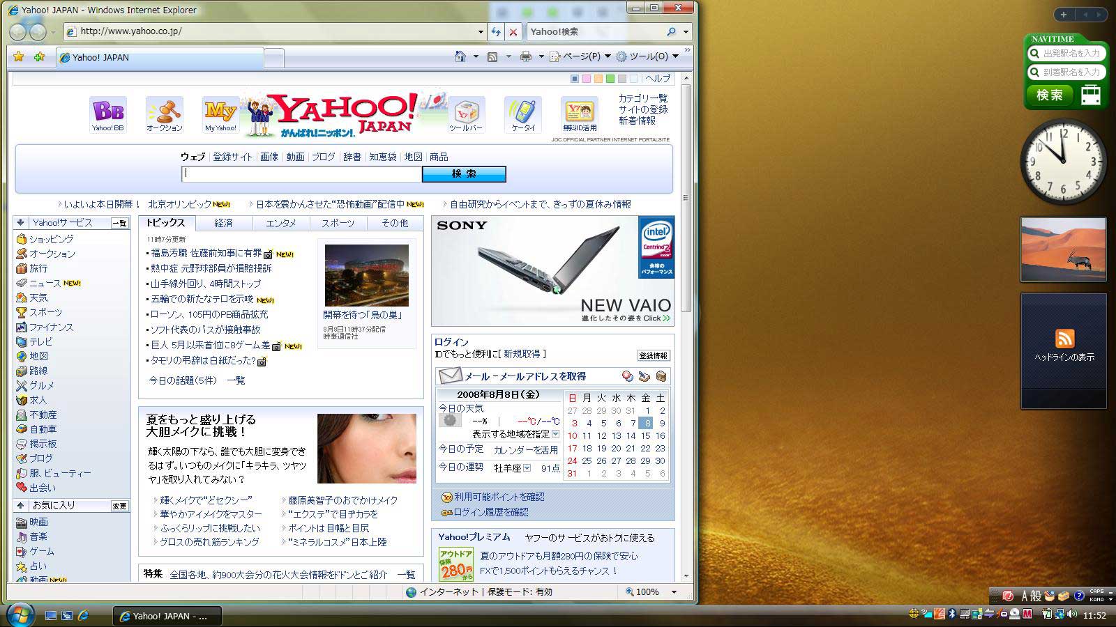Click the ヘルプ link
Screen dimensions: 1116x627
[x=658, y=78]
